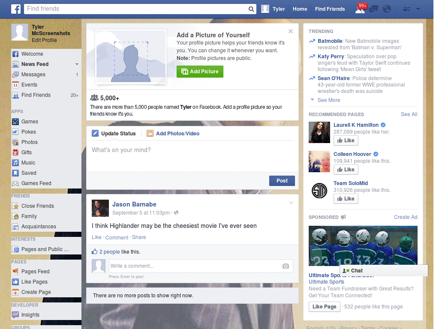Click the Write a comment field
The image size is (439, 329).
pyautogui.click(x=195, y=266)
